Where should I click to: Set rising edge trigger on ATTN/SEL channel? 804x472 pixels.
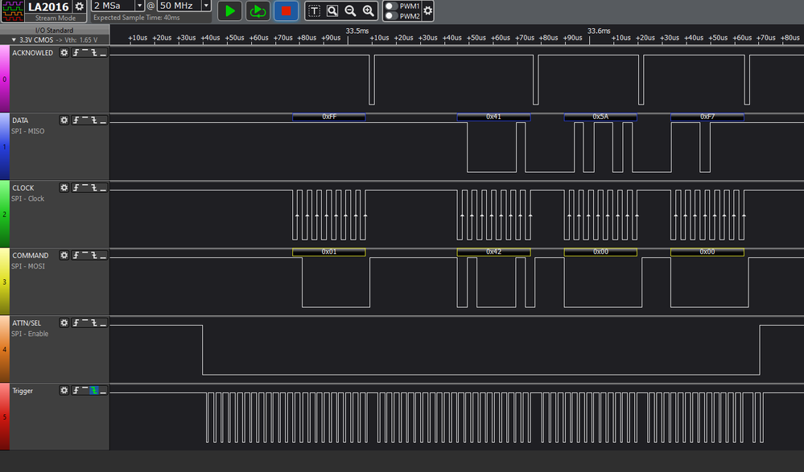pyautogui.click(x=76, y=323)
